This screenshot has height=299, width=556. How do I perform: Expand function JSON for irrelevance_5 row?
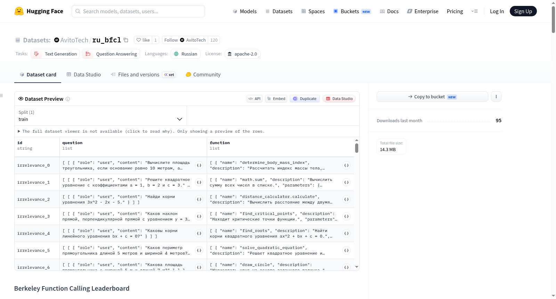tap(346, 250)
